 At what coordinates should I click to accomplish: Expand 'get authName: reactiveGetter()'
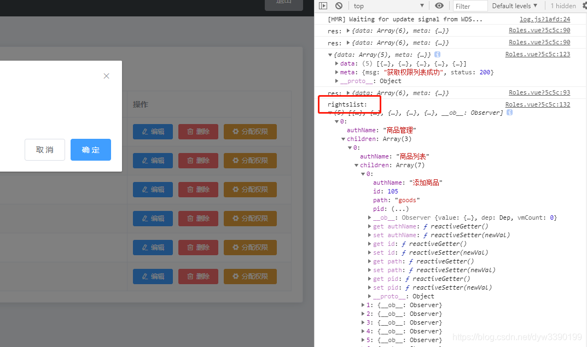tap(369, 226)
